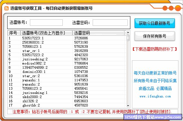
Task: Select account skdz2000:2
Action: coord(32,97)
